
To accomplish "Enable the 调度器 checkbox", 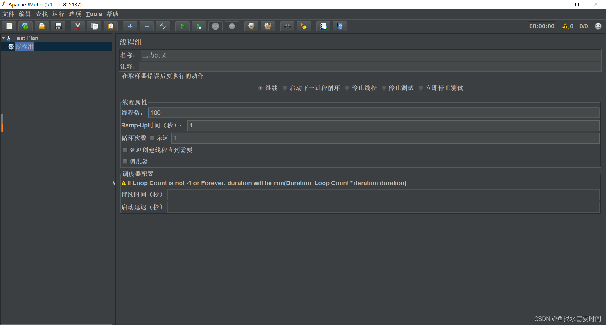I will tap(125, 161).
